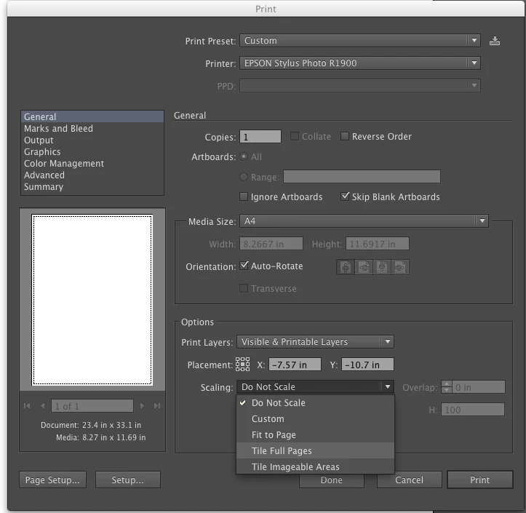Go to first page preview arrow
The height and width of the screenshot is (513, 526).
tap(27, 406)
